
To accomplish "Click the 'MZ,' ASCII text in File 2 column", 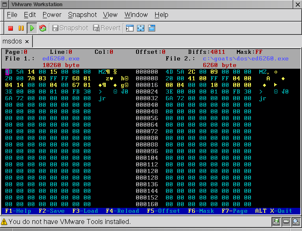I will [x=264, y=72].
